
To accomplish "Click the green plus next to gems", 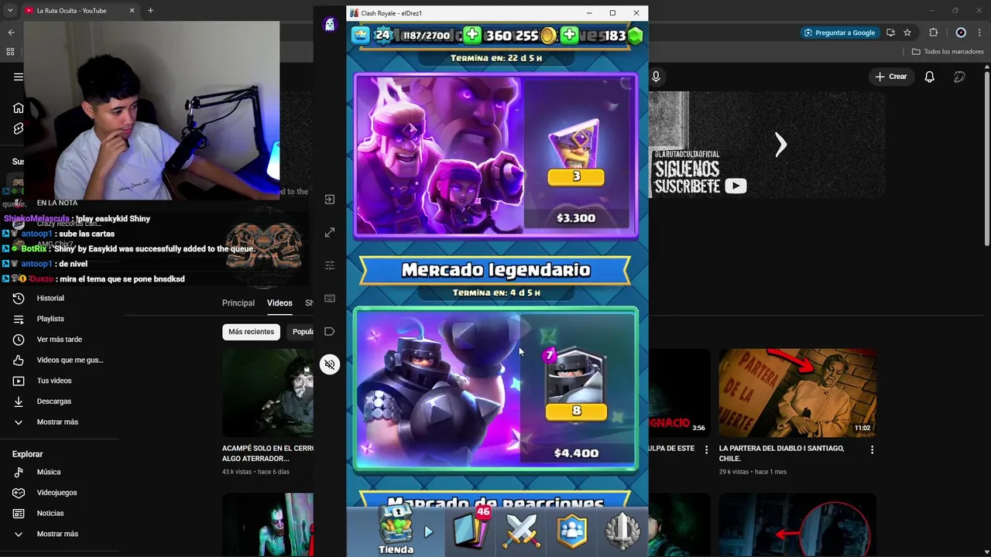I will (569, 35).
